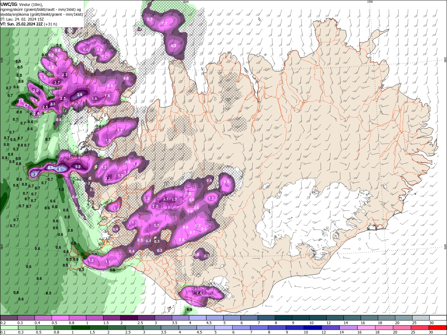Click the light periwinkle 4 snow swatch
Viewport: 447px width, 335px height.
[197, 318]
